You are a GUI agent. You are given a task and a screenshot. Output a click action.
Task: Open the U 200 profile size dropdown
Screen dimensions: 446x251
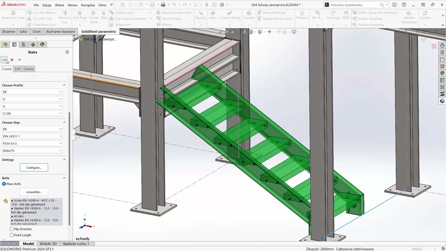click(32, 113)
